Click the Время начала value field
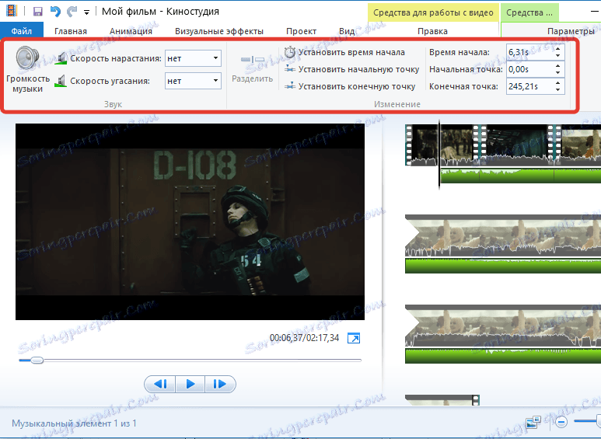 click(x=529, y=52)
